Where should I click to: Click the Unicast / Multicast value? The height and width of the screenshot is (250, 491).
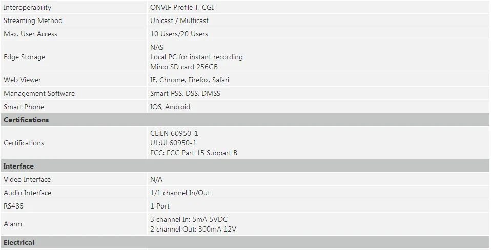click(x=179, y=20)
